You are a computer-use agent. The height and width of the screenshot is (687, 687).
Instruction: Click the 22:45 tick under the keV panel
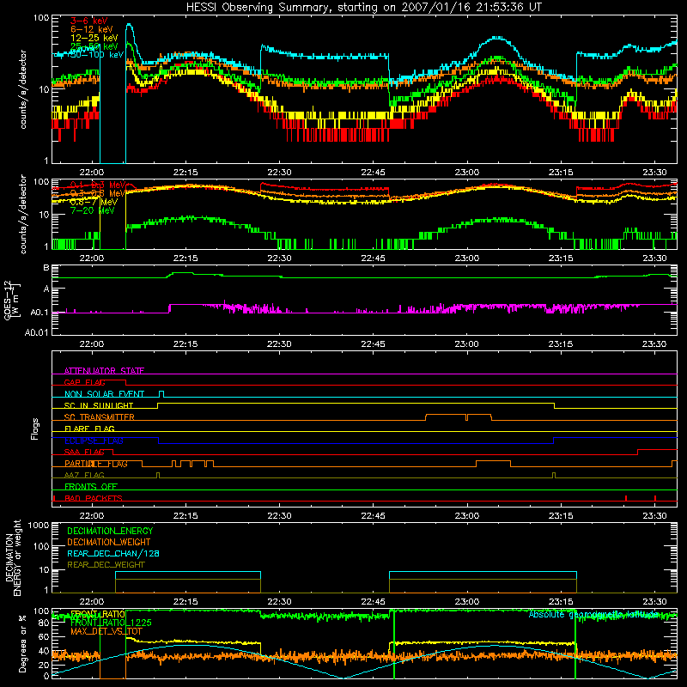point(373,173)
